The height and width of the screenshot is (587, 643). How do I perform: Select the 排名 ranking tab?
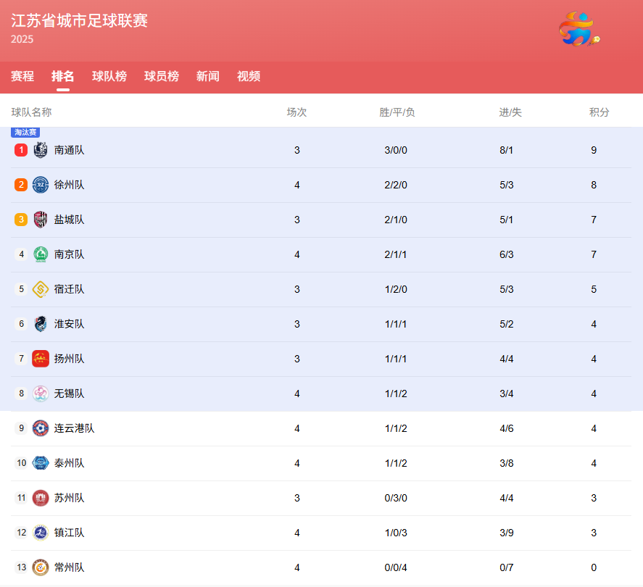[x=63, y=76]
